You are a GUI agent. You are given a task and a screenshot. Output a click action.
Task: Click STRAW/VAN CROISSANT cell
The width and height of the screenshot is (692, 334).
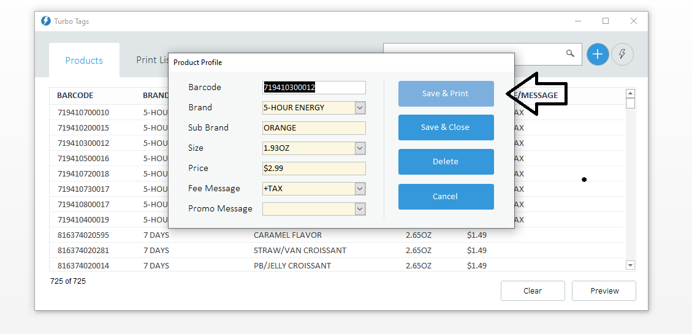(x=300, y=250)
